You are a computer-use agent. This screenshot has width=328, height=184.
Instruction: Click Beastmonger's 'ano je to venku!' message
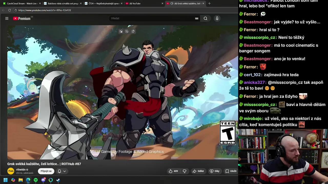click(x=290, y=59)
